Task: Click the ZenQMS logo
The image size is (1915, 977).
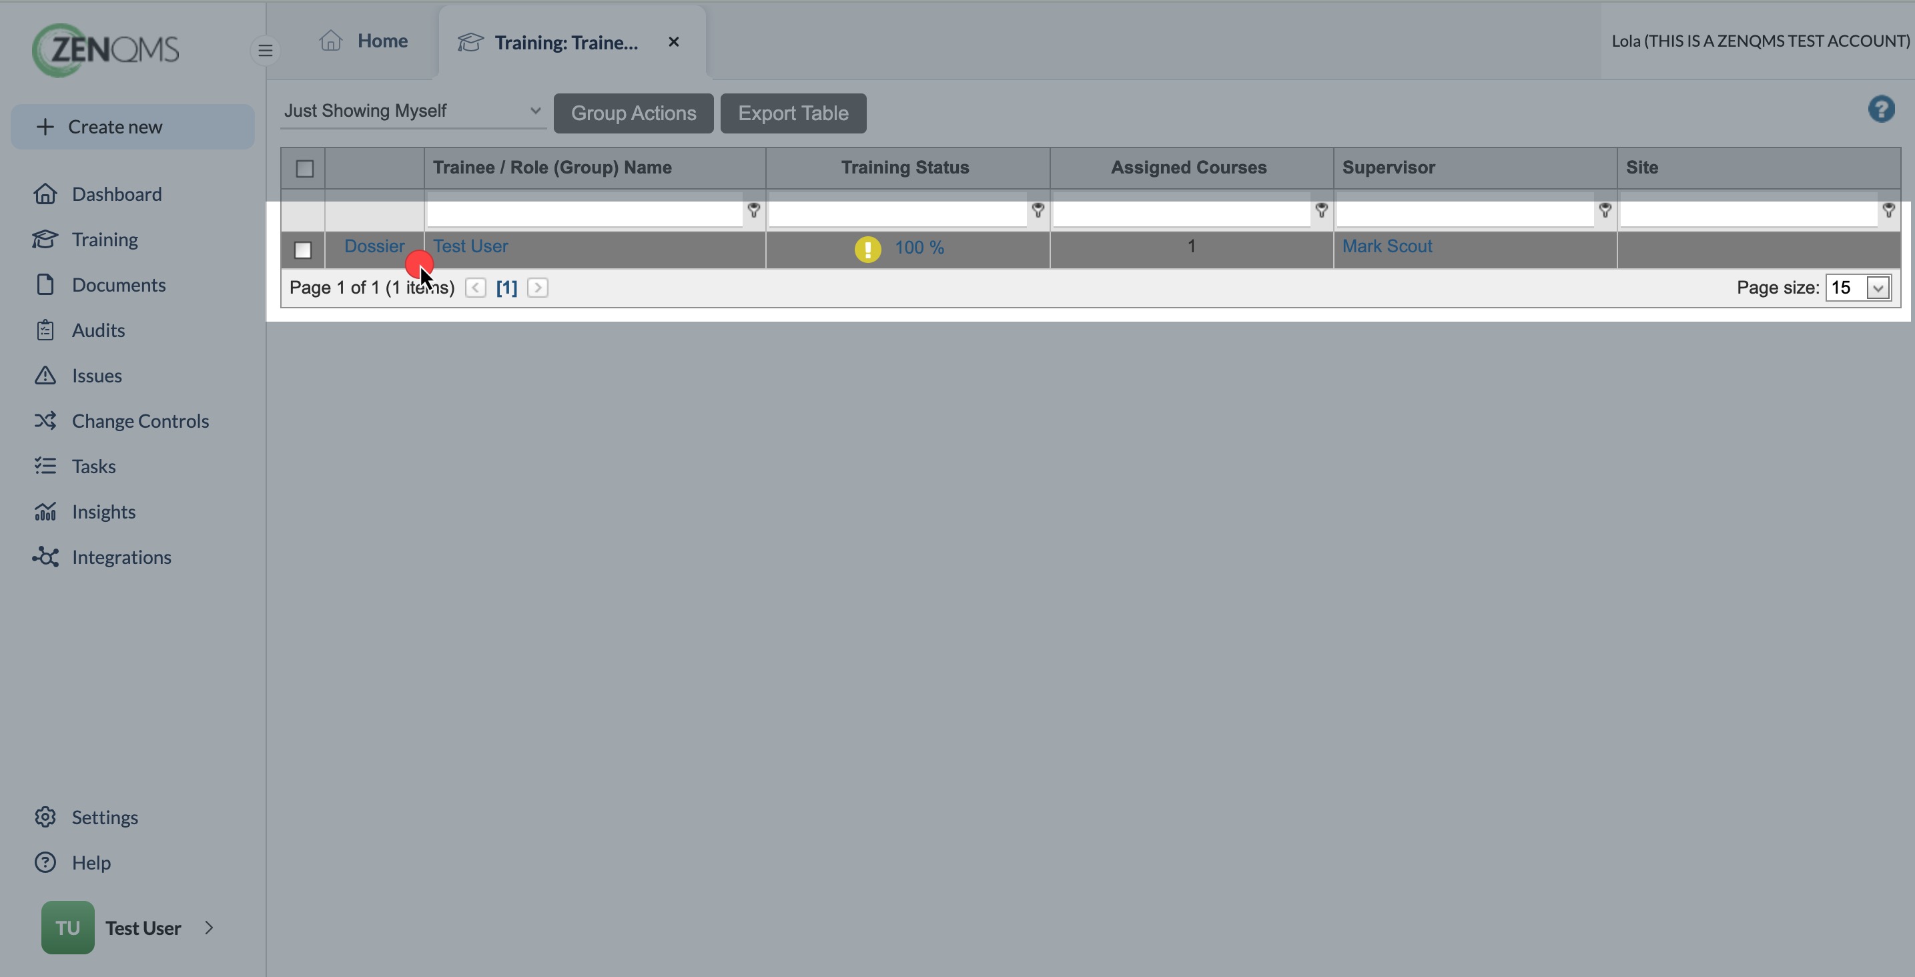Action: pos(105,50)
